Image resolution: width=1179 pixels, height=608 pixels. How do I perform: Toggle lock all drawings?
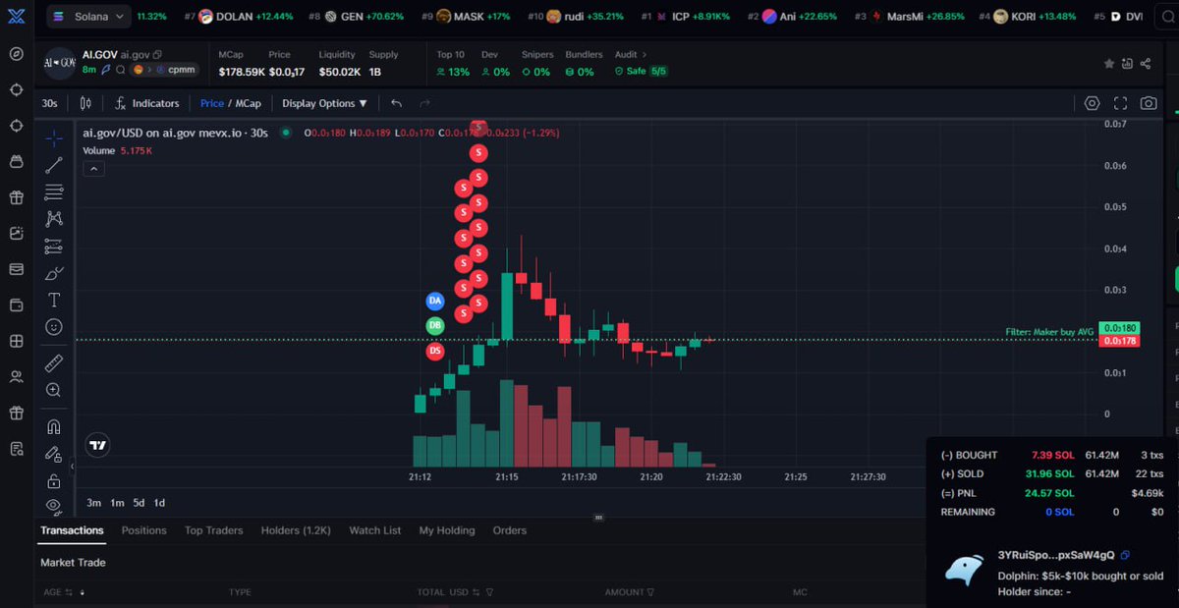(54, 480)
